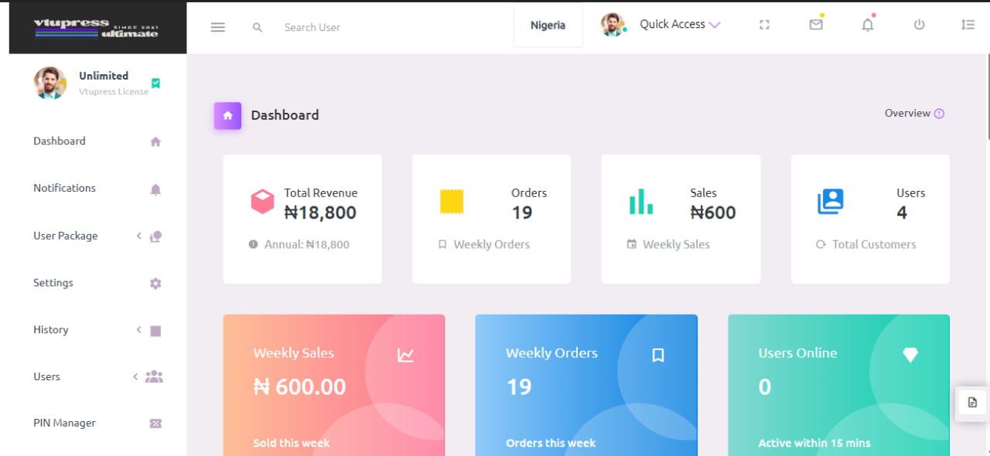This screenshot has width=990, height=456.
Task: Click the Nigeria country button
Action: click(548, 26)
